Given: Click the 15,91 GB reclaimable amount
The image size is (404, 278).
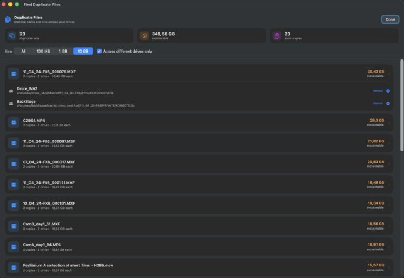Looking at the screenshot, I should (376, 244).
